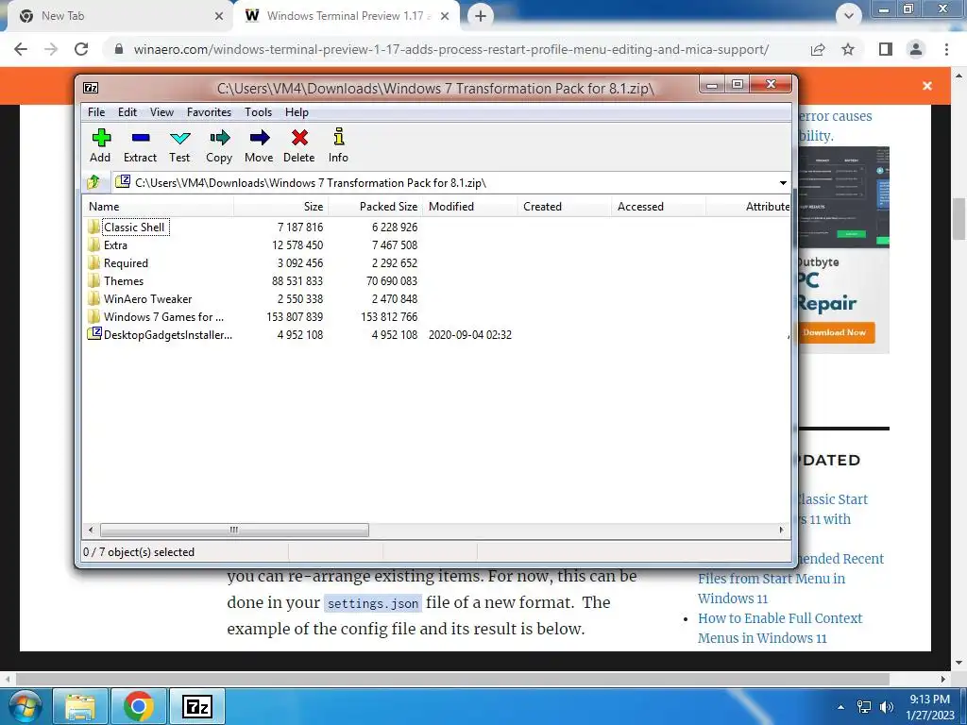Click the Chrome address bar URL
The width and height of the screenshot is (967, 725).
450,49
